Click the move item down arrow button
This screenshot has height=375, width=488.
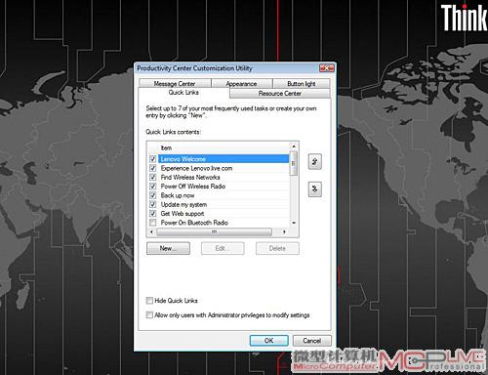coord(314,189)
